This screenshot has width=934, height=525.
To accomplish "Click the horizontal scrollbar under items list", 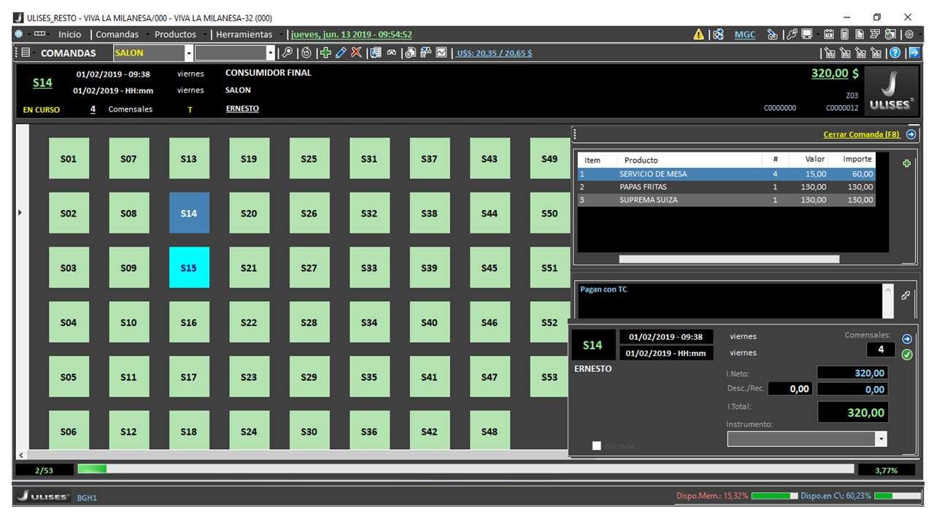I will tap(728, 259).
